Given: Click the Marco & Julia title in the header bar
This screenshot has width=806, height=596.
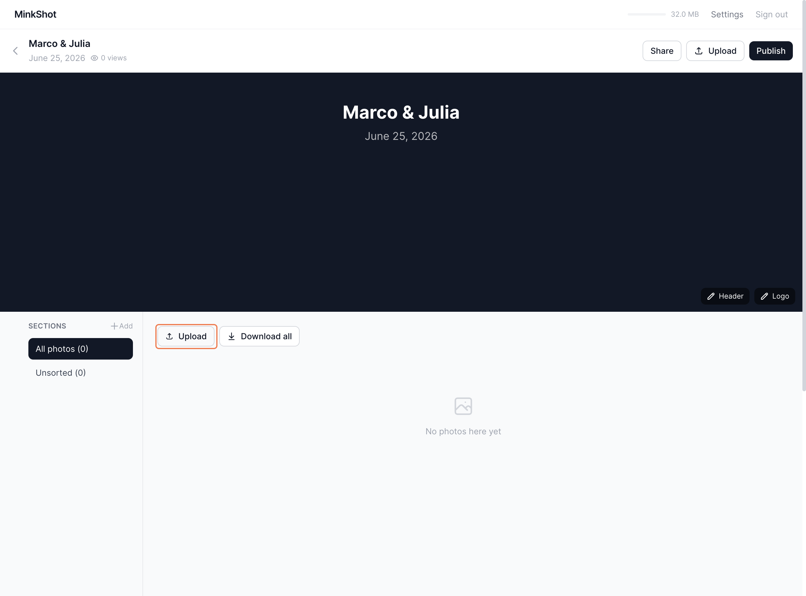Looking at the screenshot, I should point(59,43).
